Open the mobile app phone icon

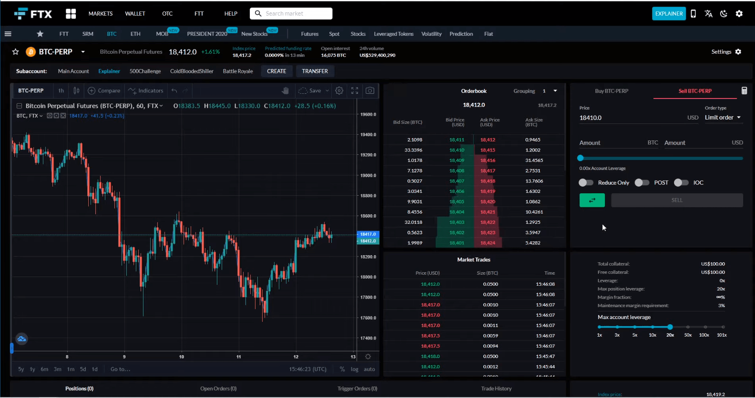tap(694, 14)
